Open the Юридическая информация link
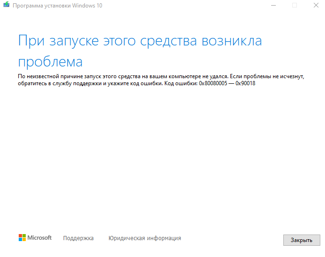This screenshot has width=325, height=257. pos(145,238)
